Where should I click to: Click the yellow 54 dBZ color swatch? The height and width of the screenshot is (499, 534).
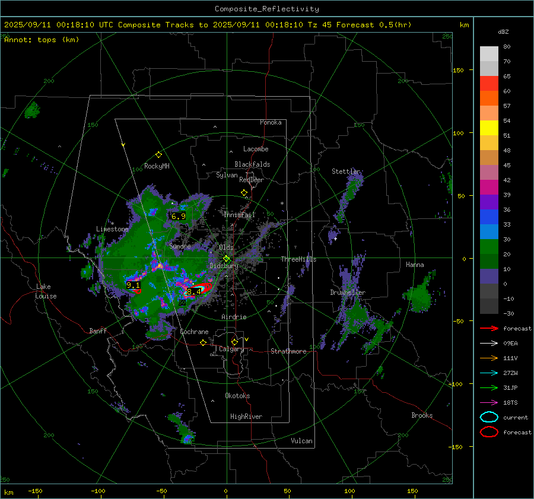489,128
